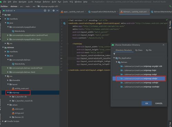Viewport: 172px width, 127px height.
Task: Collapse the My_Application node in dialog tree
Action: [x=114, y=58]
